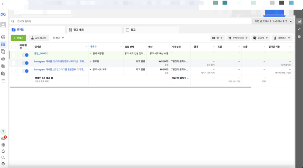
Task: Open the 보고서 reports dropdown
Action: coord(261,38)
